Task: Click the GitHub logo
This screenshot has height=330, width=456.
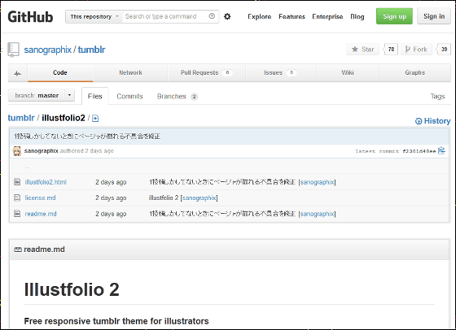Action: pyautogui.click(x=30, y=17)
